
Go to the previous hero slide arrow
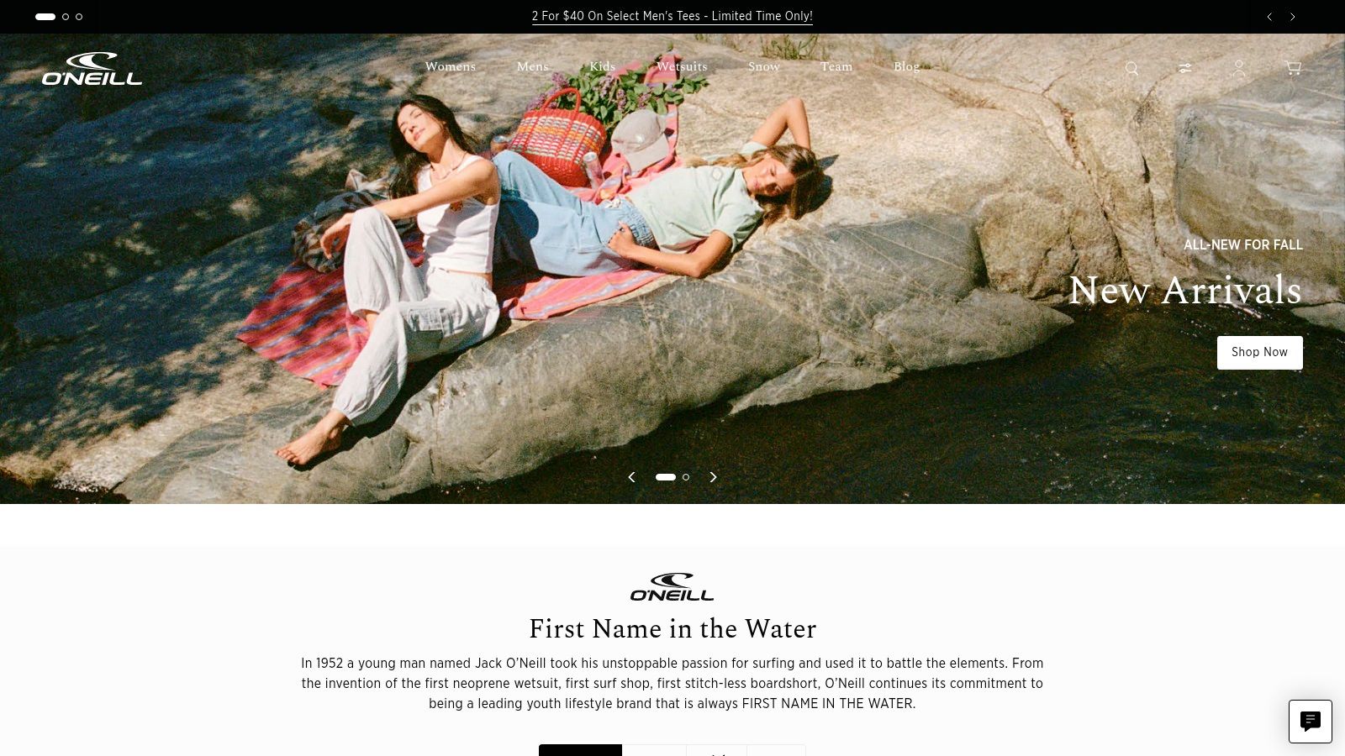[631, 477]
